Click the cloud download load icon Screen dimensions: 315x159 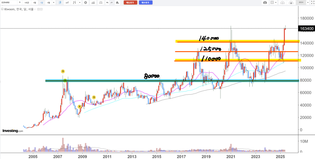pos(283,3)
